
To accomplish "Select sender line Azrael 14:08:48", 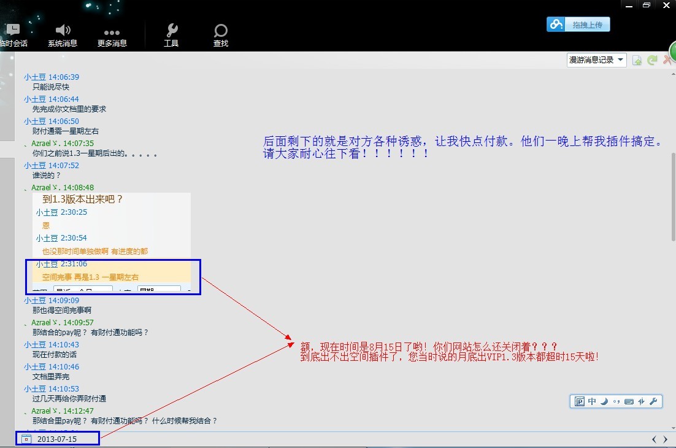I will 60,188.
